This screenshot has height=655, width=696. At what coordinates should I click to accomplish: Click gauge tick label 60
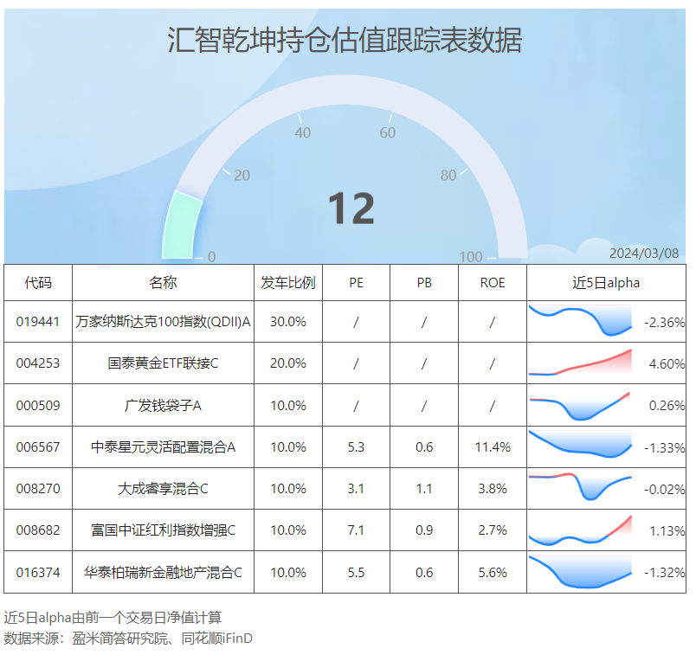388,132
